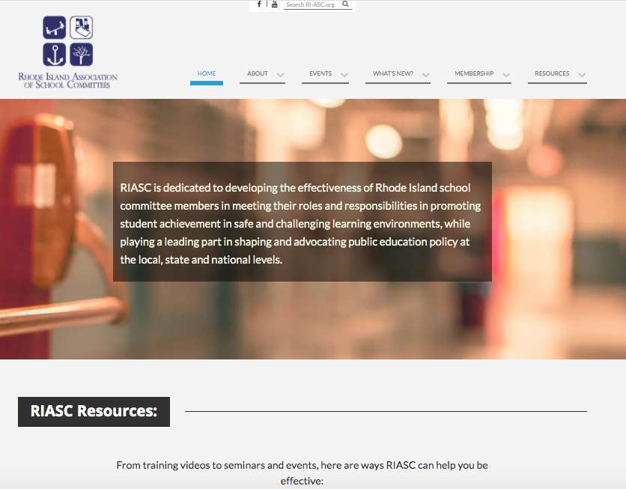Viewport: 626px width, 489px height.
Task: Click the top-right logo tile
Action: 82,28
